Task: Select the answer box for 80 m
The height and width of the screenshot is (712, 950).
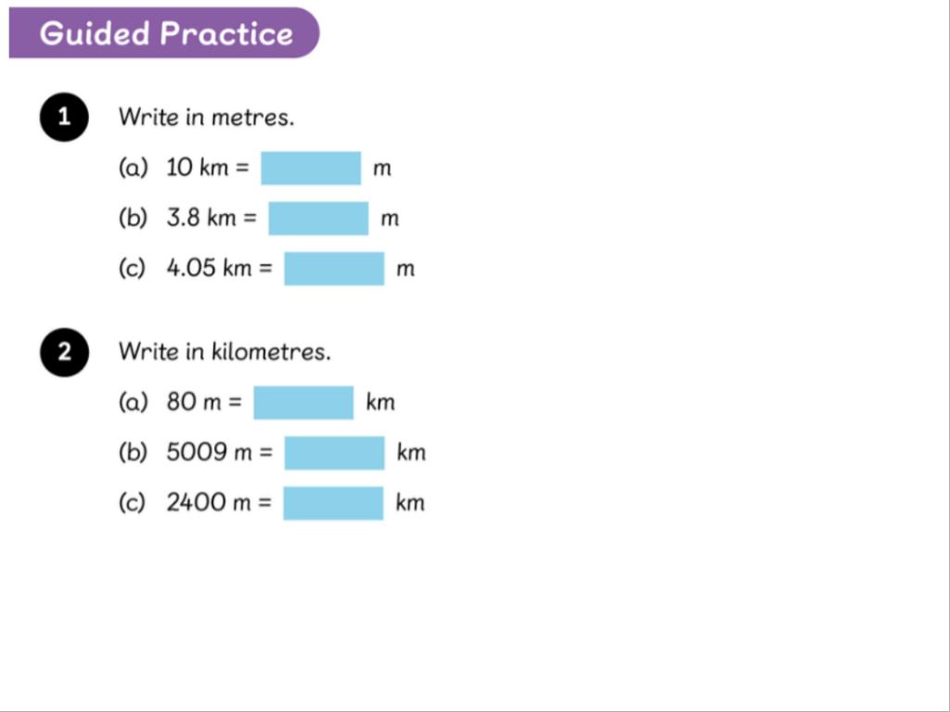Action: pos(303,402)
